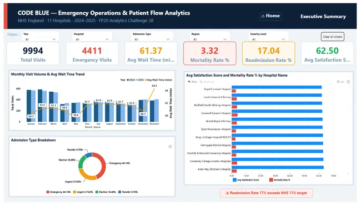
Task: Click the CODE BLUE dashboard title
Action: 104,13
